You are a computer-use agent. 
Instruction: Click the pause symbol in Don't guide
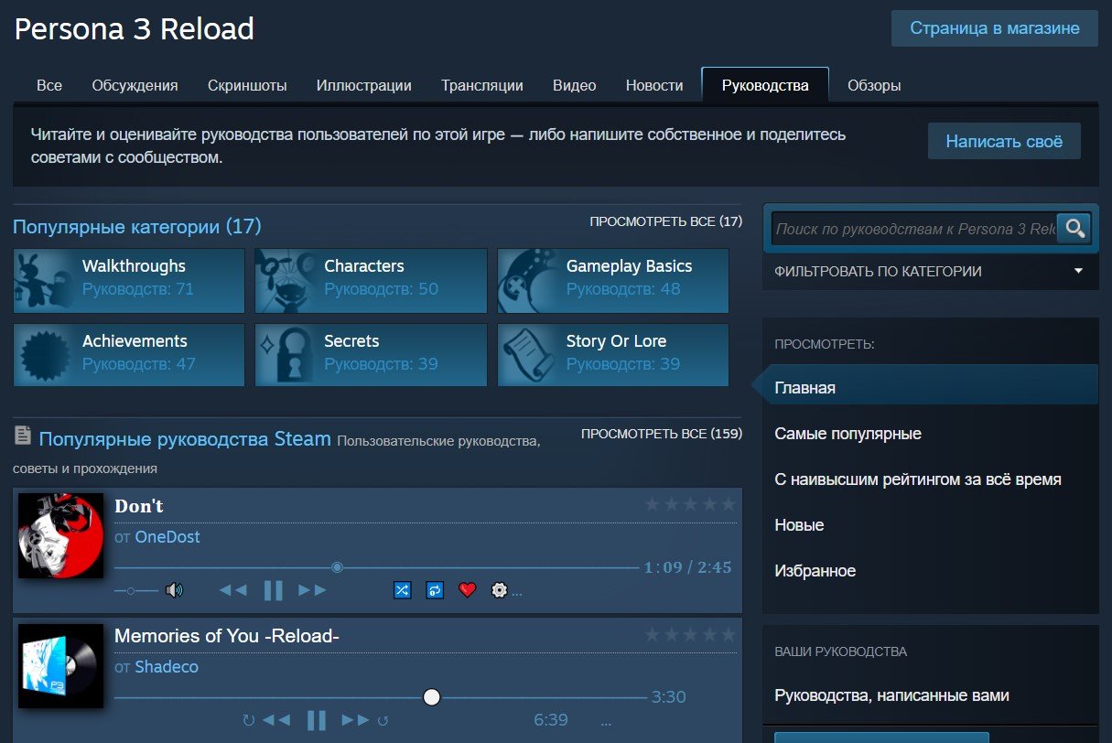click(x=273, y=590)
